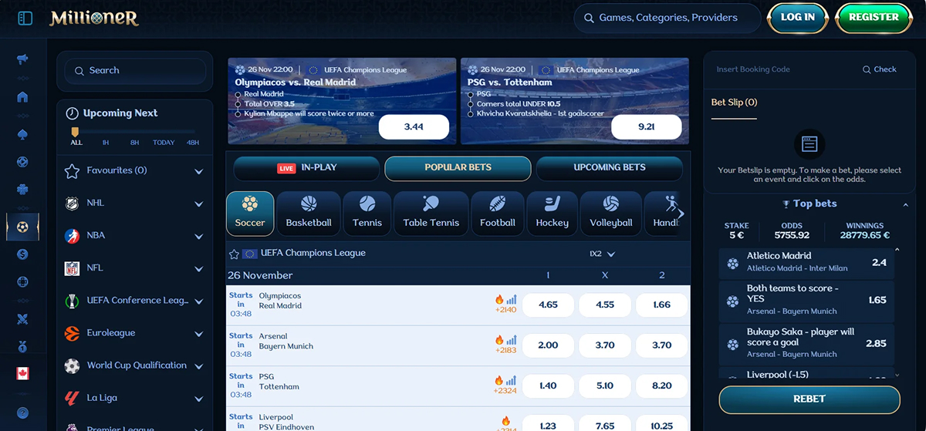Click the REGISTER button

[x=873, y=18]
